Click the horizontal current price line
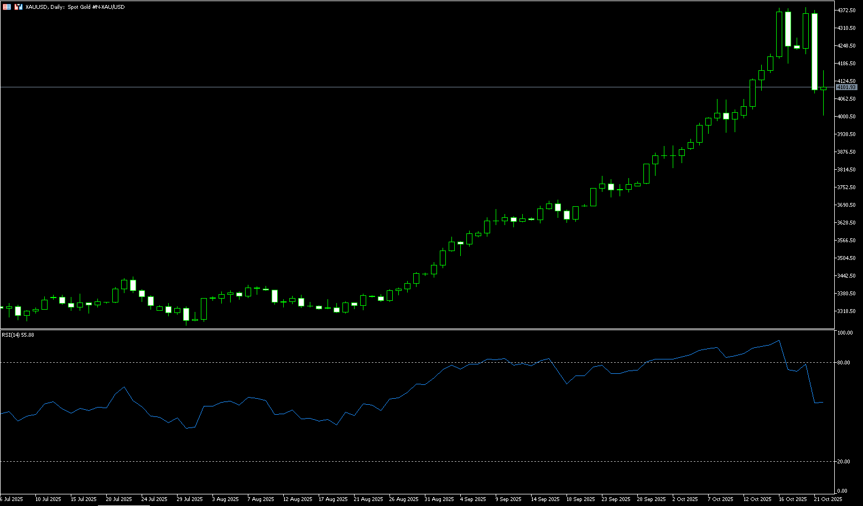This screenshot has width=863, height=506. tap(387, 87)
